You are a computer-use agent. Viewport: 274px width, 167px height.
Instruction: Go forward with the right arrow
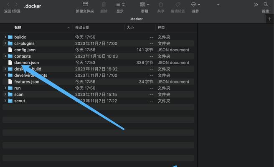(x=16, y=4)
